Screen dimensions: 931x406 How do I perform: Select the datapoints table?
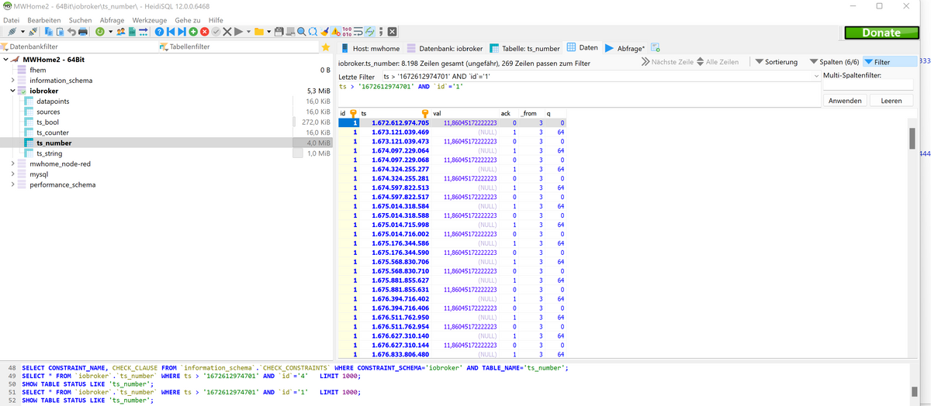53,101
